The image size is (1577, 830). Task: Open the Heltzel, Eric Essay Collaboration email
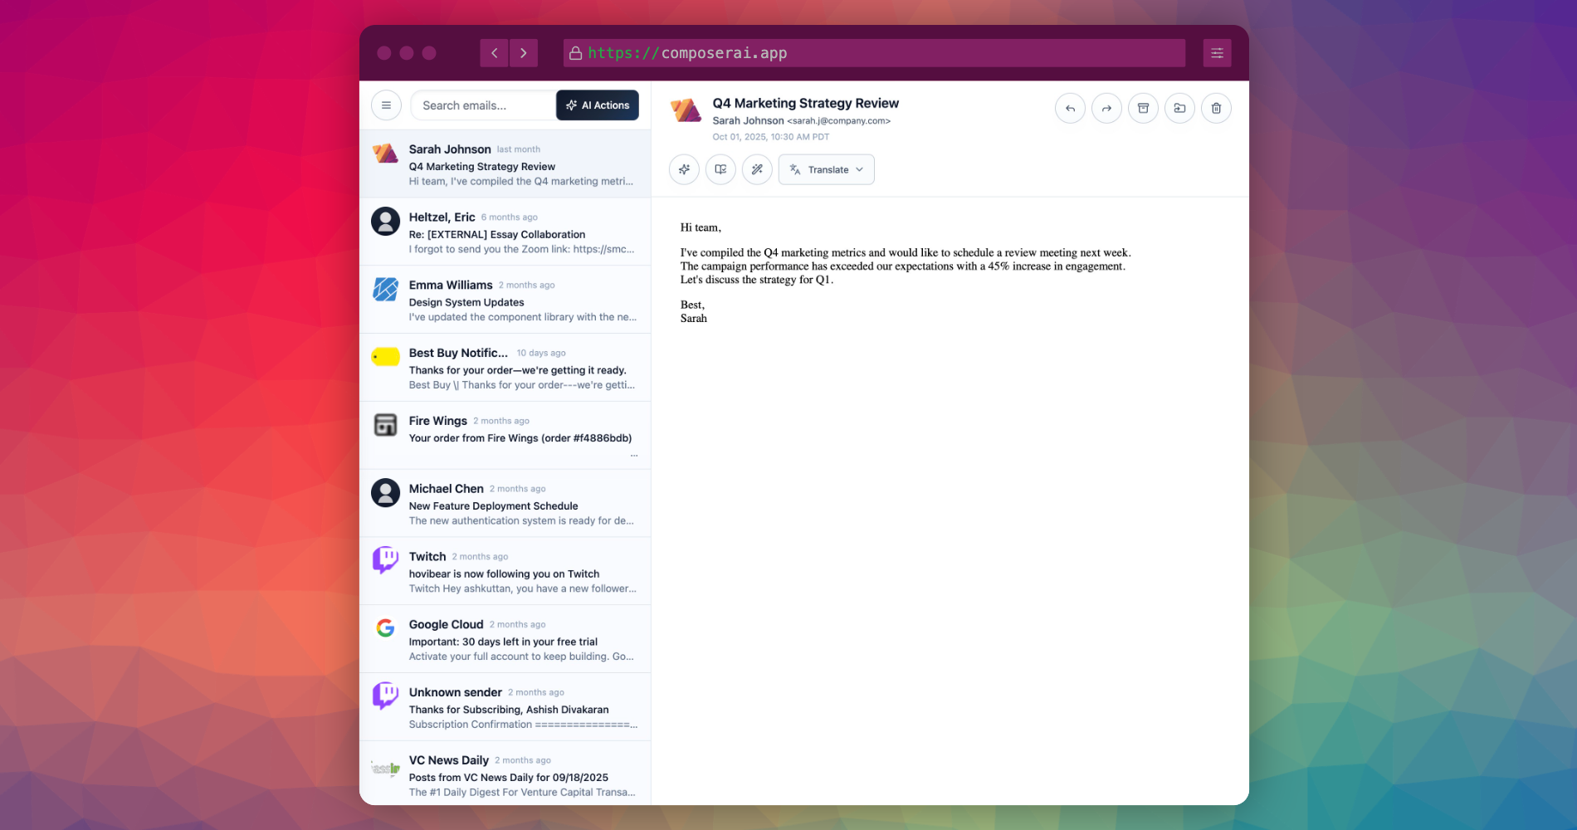pyautogui.click(x=505, y=232)
